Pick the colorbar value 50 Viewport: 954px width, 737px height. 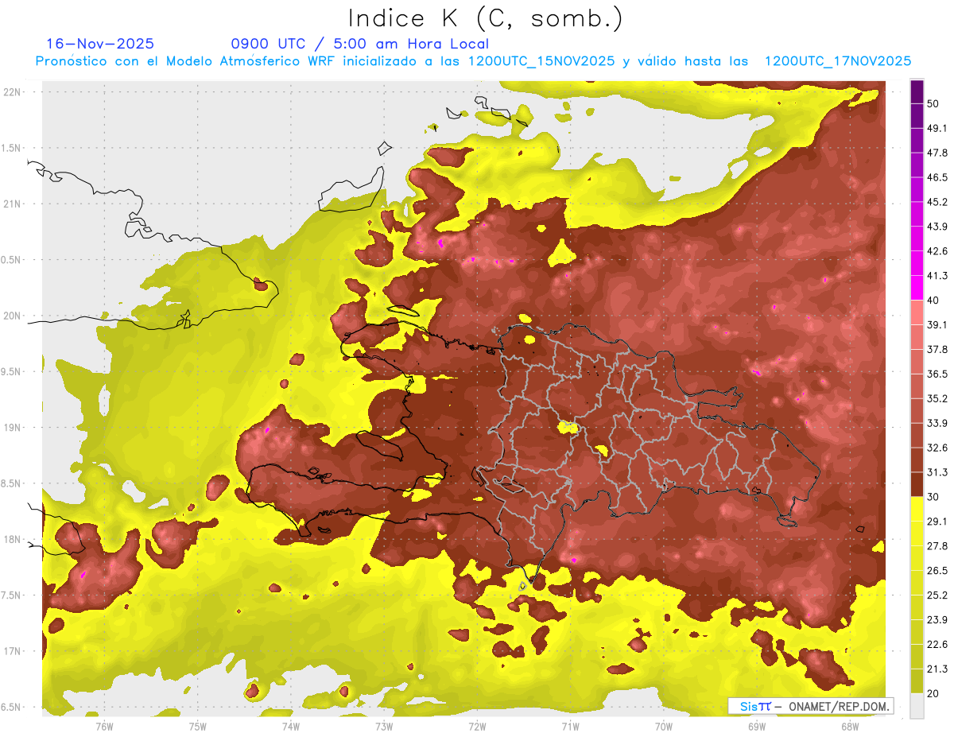pyautogui.click(x=933, y=103)
